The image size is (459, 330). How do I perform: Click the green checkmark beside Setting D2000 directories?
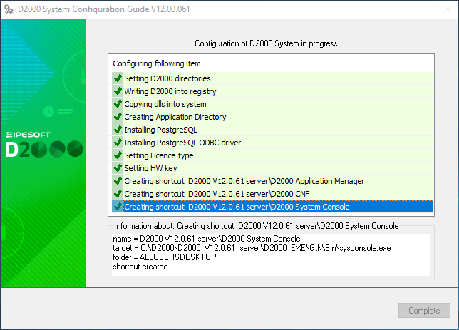pos(118,78)
